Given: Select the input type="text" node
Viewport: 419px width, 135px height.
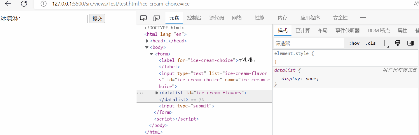Looking at the screenshot, I should point(214,80).
